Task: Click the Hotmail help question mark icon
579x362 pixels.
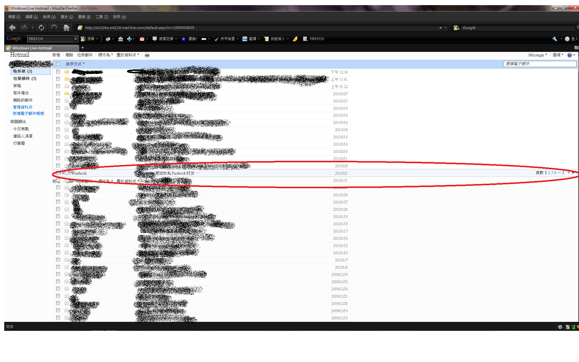Action: coord(569,55)
